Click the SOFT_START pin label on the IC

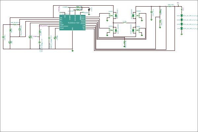(64, 26)
